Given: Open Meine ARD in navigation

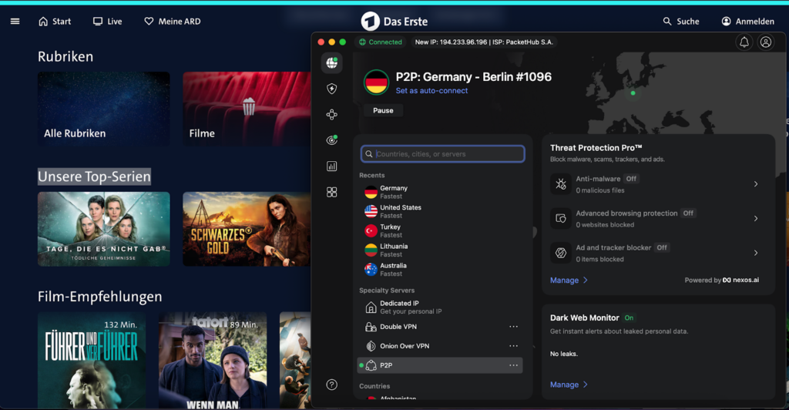Looking at the screenshot, I should (x=173, y=21).
